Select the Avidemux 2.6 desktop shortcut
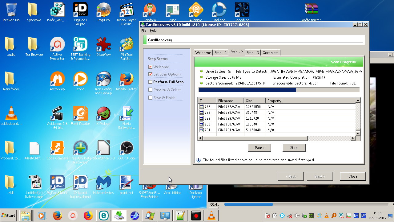 (57, 118)
